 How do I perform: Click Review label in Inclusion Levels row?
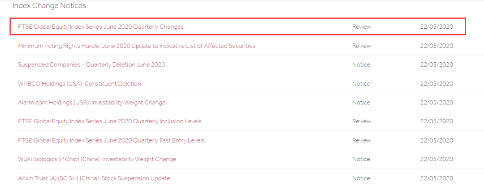pos(362,121)
